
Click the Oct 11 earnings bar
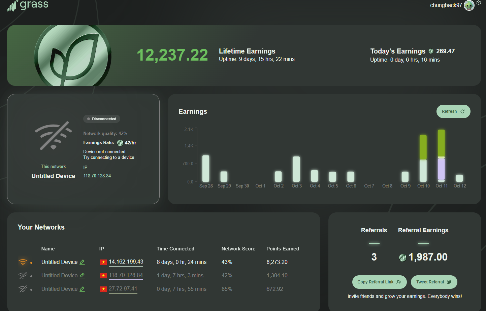tap(441, 155)
